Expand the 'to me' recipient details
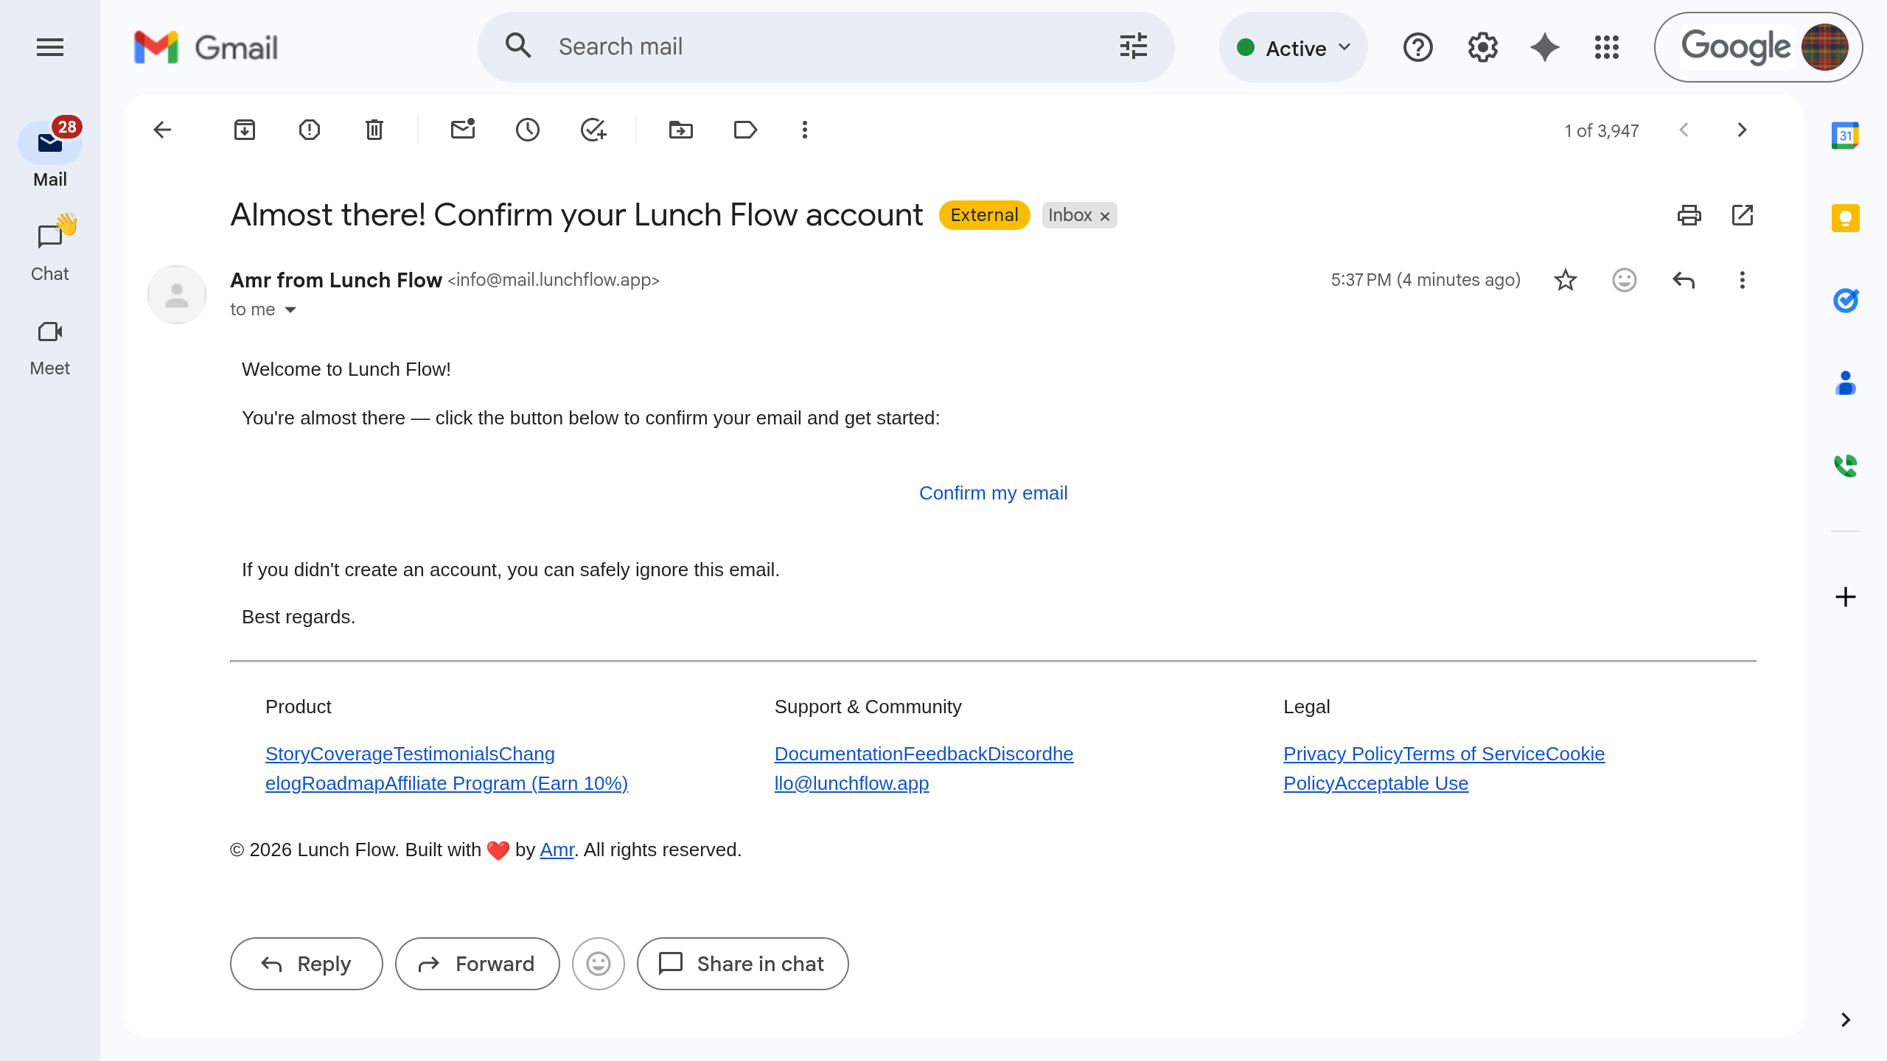Viewport: 1887px width, 1061px height. pyautogui.click(x=290, y=309)
